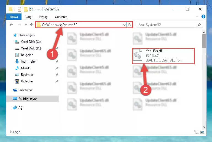This screenshot has width=212, height=142.
Task: Open the Dosya menu
Action: tap(14, 17)
